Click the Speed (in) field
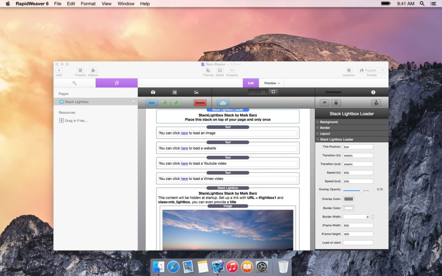This screenshot has height=276, width=442. [x=358, y=173]
